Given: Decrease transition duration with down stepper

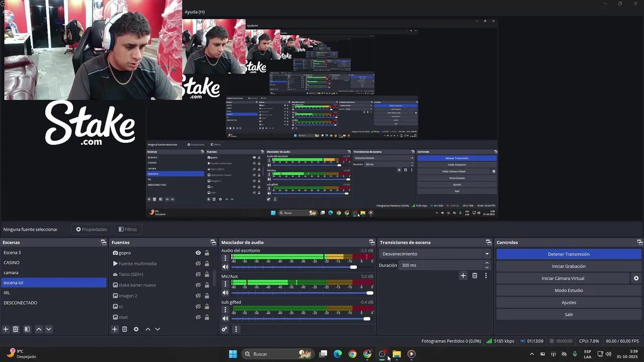Looking at the screenshot, I should click(487, 267).
